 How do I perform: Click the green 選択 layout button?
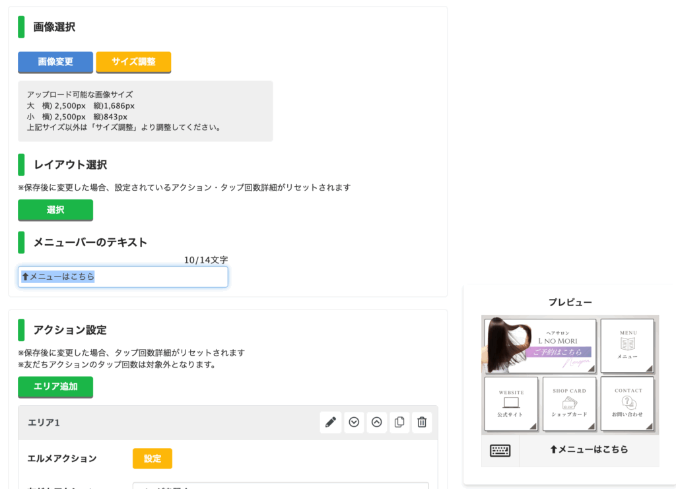[x=55, y=210]
